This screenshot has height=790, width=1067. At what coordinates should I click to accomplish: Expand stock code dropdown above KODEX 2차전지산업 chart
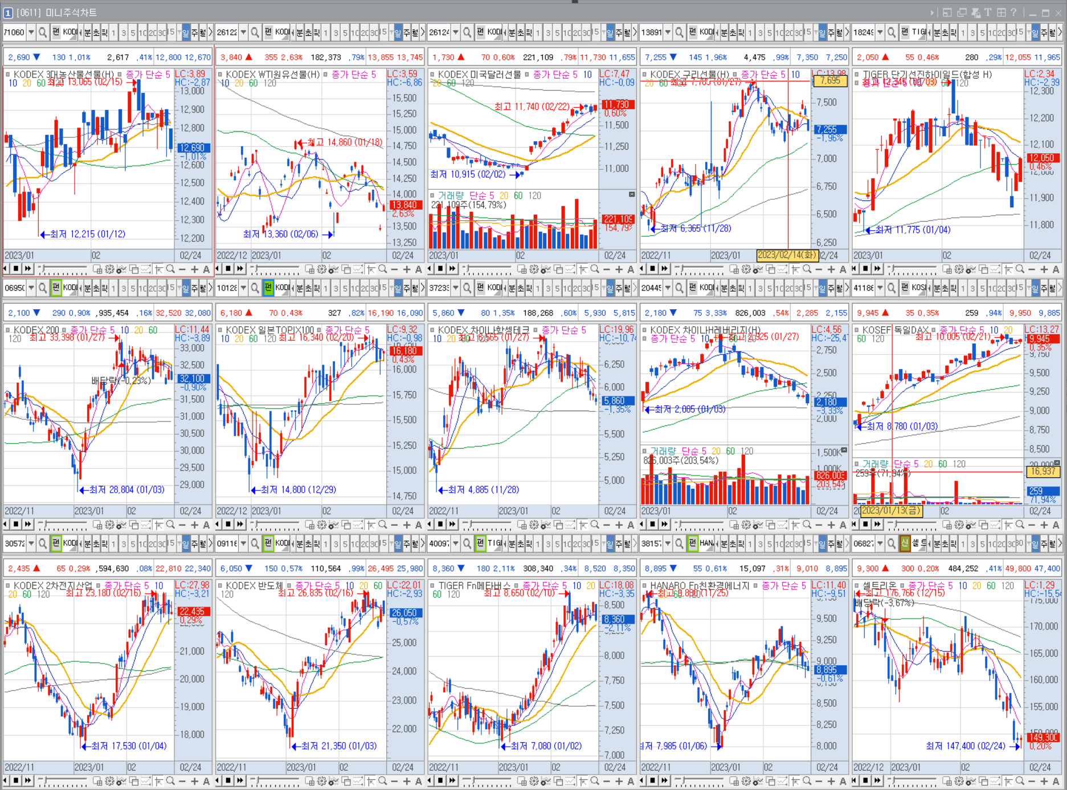(31, 544)
